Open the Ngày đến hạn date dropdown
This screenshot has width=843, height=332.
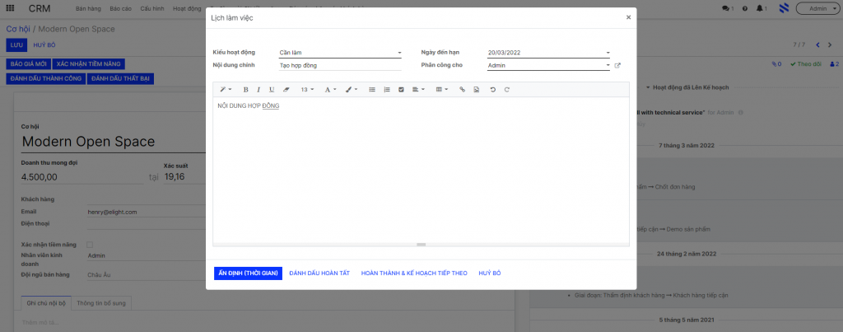[548, 53]
